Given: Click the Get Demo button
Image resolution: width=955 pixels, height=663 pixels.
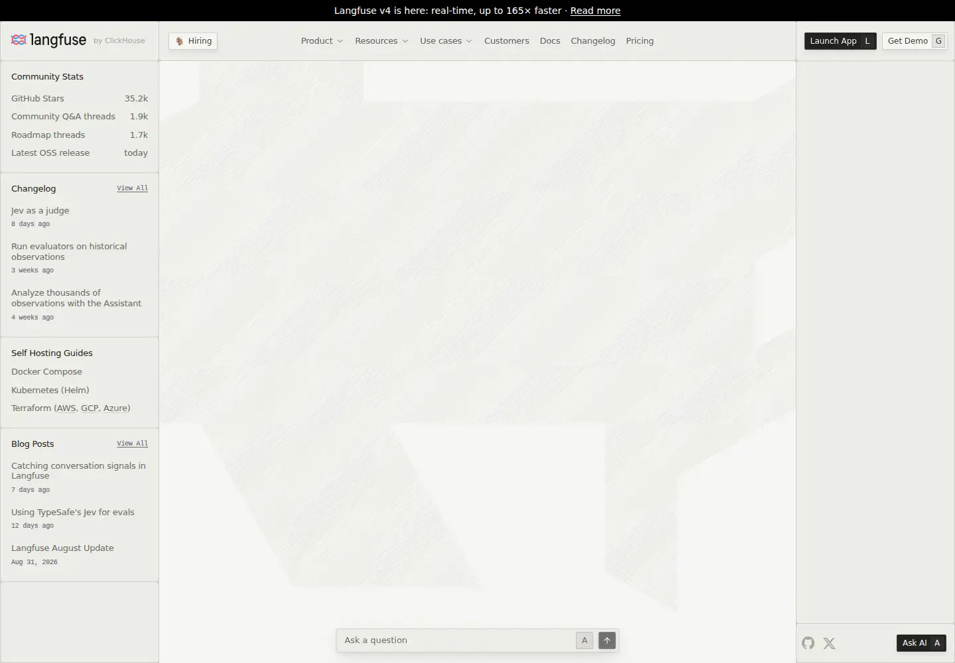Looking at the screenshot, I should (915, 41).
